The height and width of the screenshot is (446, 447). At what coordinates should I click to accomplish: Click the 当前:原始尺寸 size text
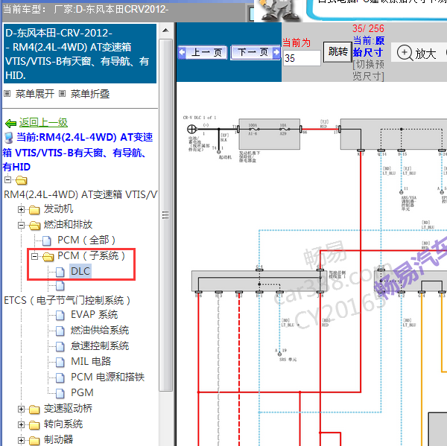point(368,46)
